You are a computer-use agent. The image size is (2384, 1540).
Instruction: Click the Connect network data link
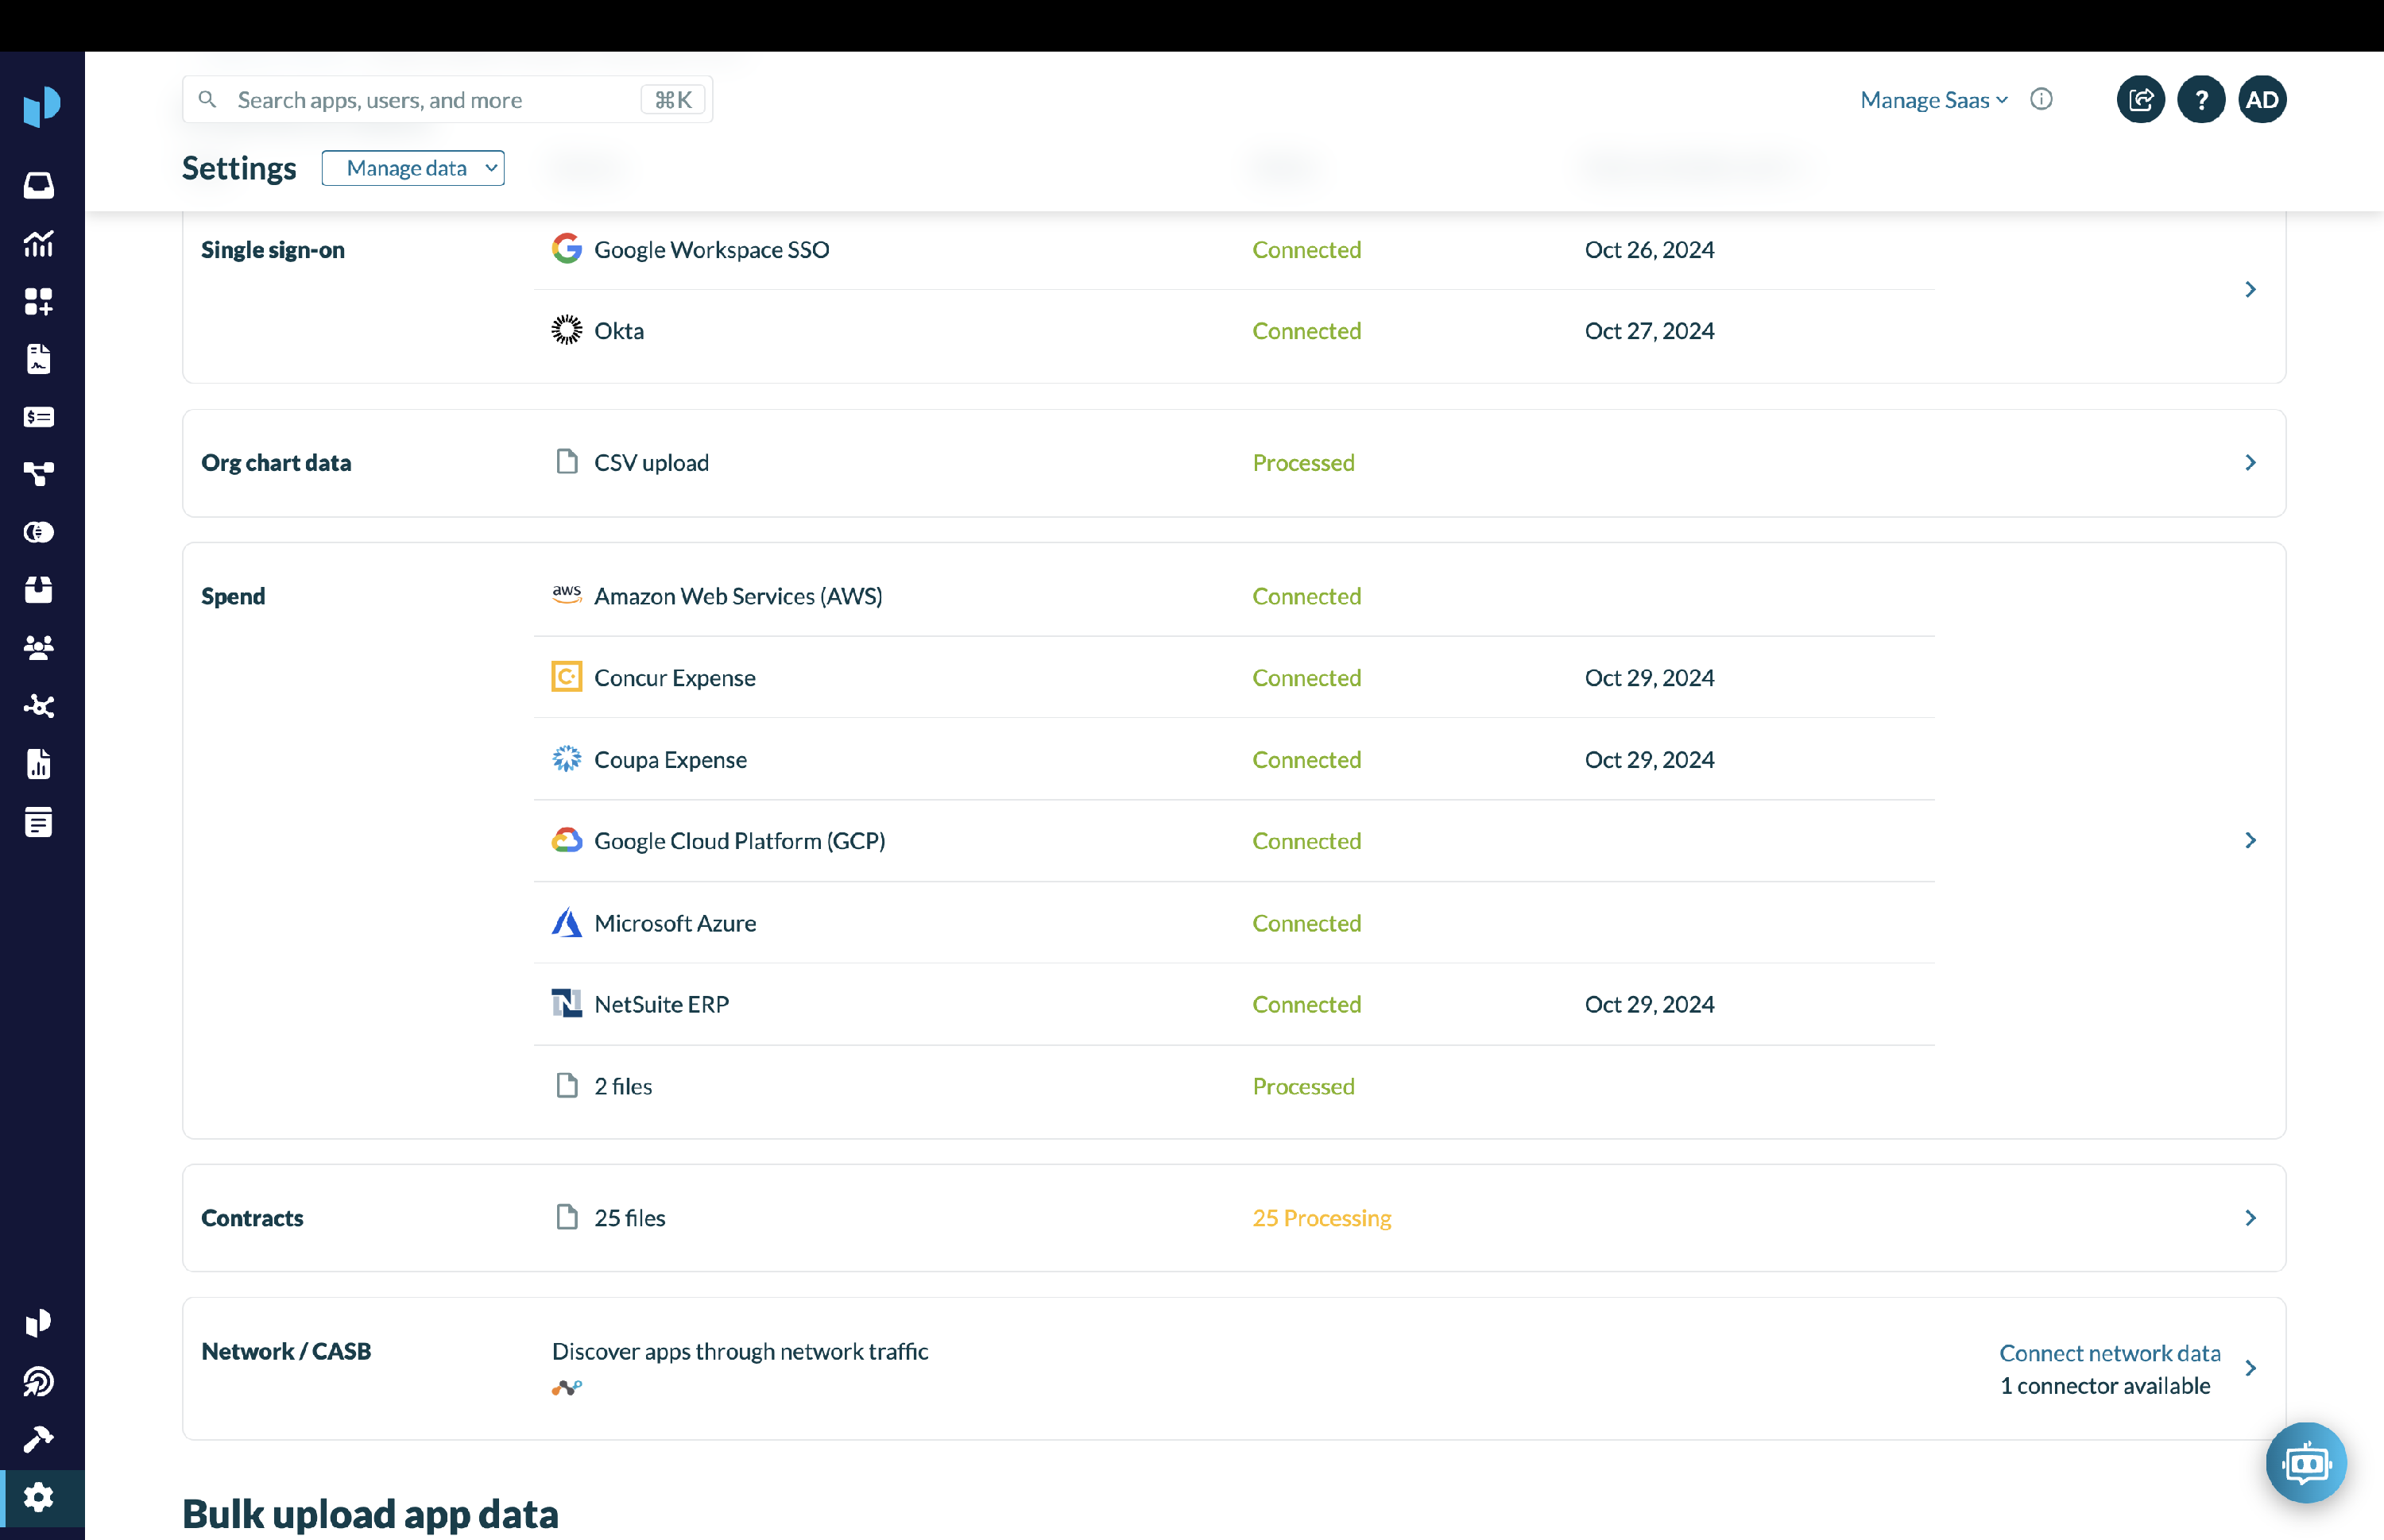coord(2109,1352)
